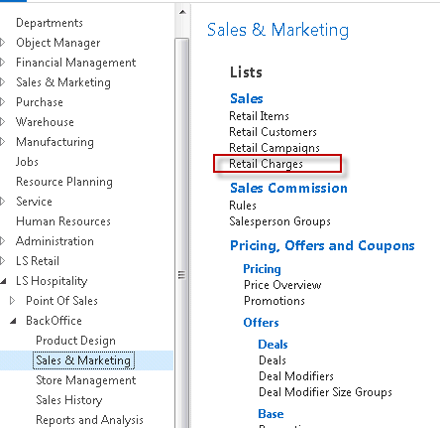This screenshot has height=428, width=440.
Task: Expand the LS Retail node
Action: 3,261
